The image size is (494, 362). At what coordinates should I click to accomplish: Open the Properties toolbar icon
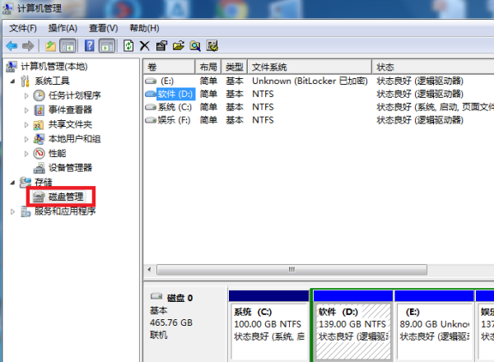click(x=161, y=46)
